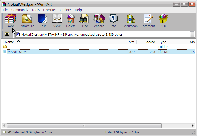This screenshot has width=197, height=136.
Task: Click the key password icon in status bar
Action: click(9, 132)
